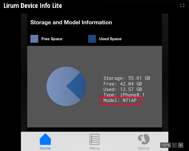Image resolution: width=189 pixels, height=151 pixels.
Task: Open the About tab label
Action: pos(144,148)
